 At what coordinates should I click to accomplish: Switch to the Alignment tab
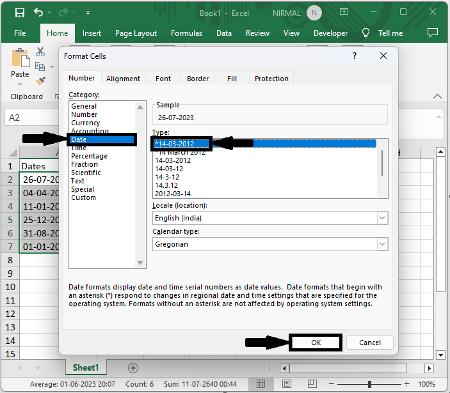(123, 79)
